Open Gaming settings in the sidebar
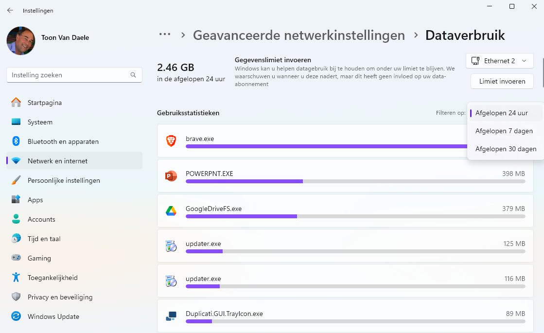 pyautogui.click(x=39, y=258)
